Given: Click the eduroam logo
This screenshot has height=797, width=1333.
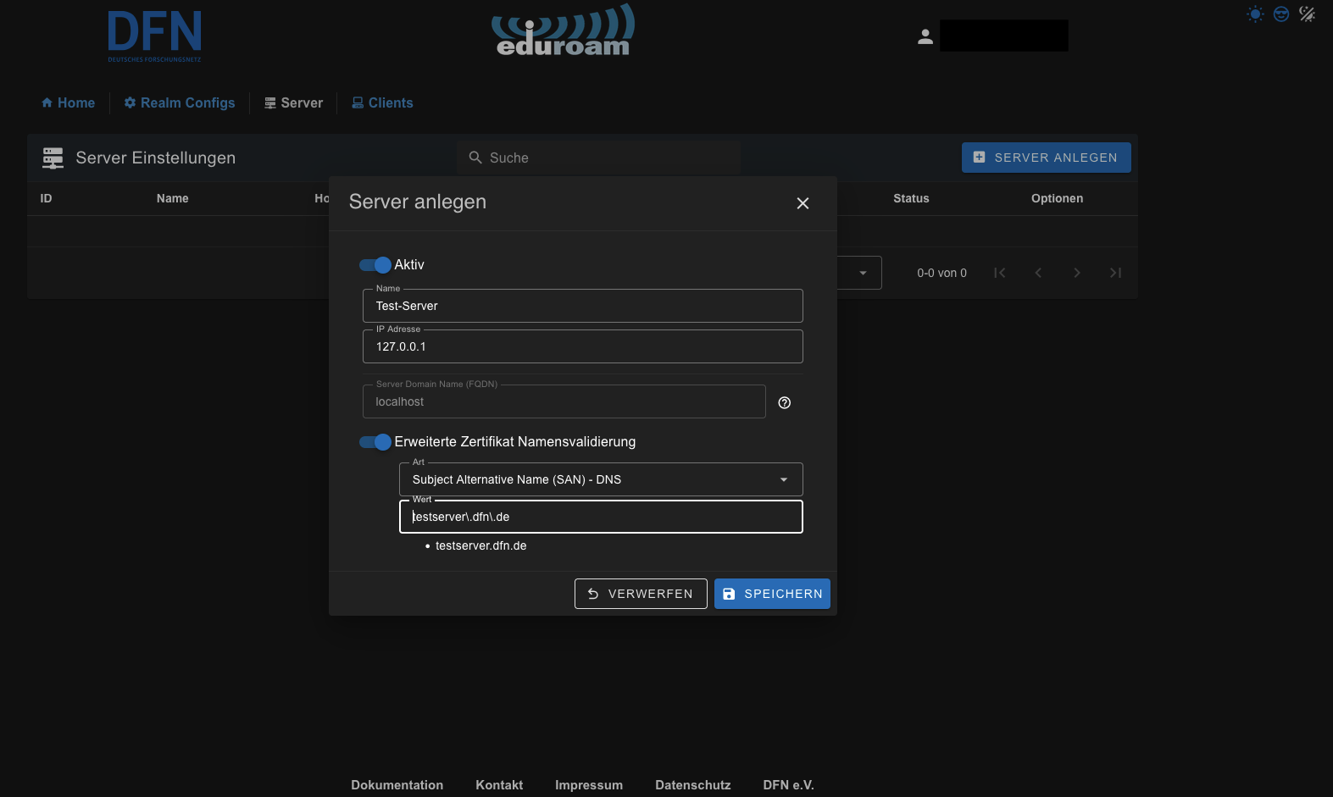Looking at the screenshot, I should (564, 32).
